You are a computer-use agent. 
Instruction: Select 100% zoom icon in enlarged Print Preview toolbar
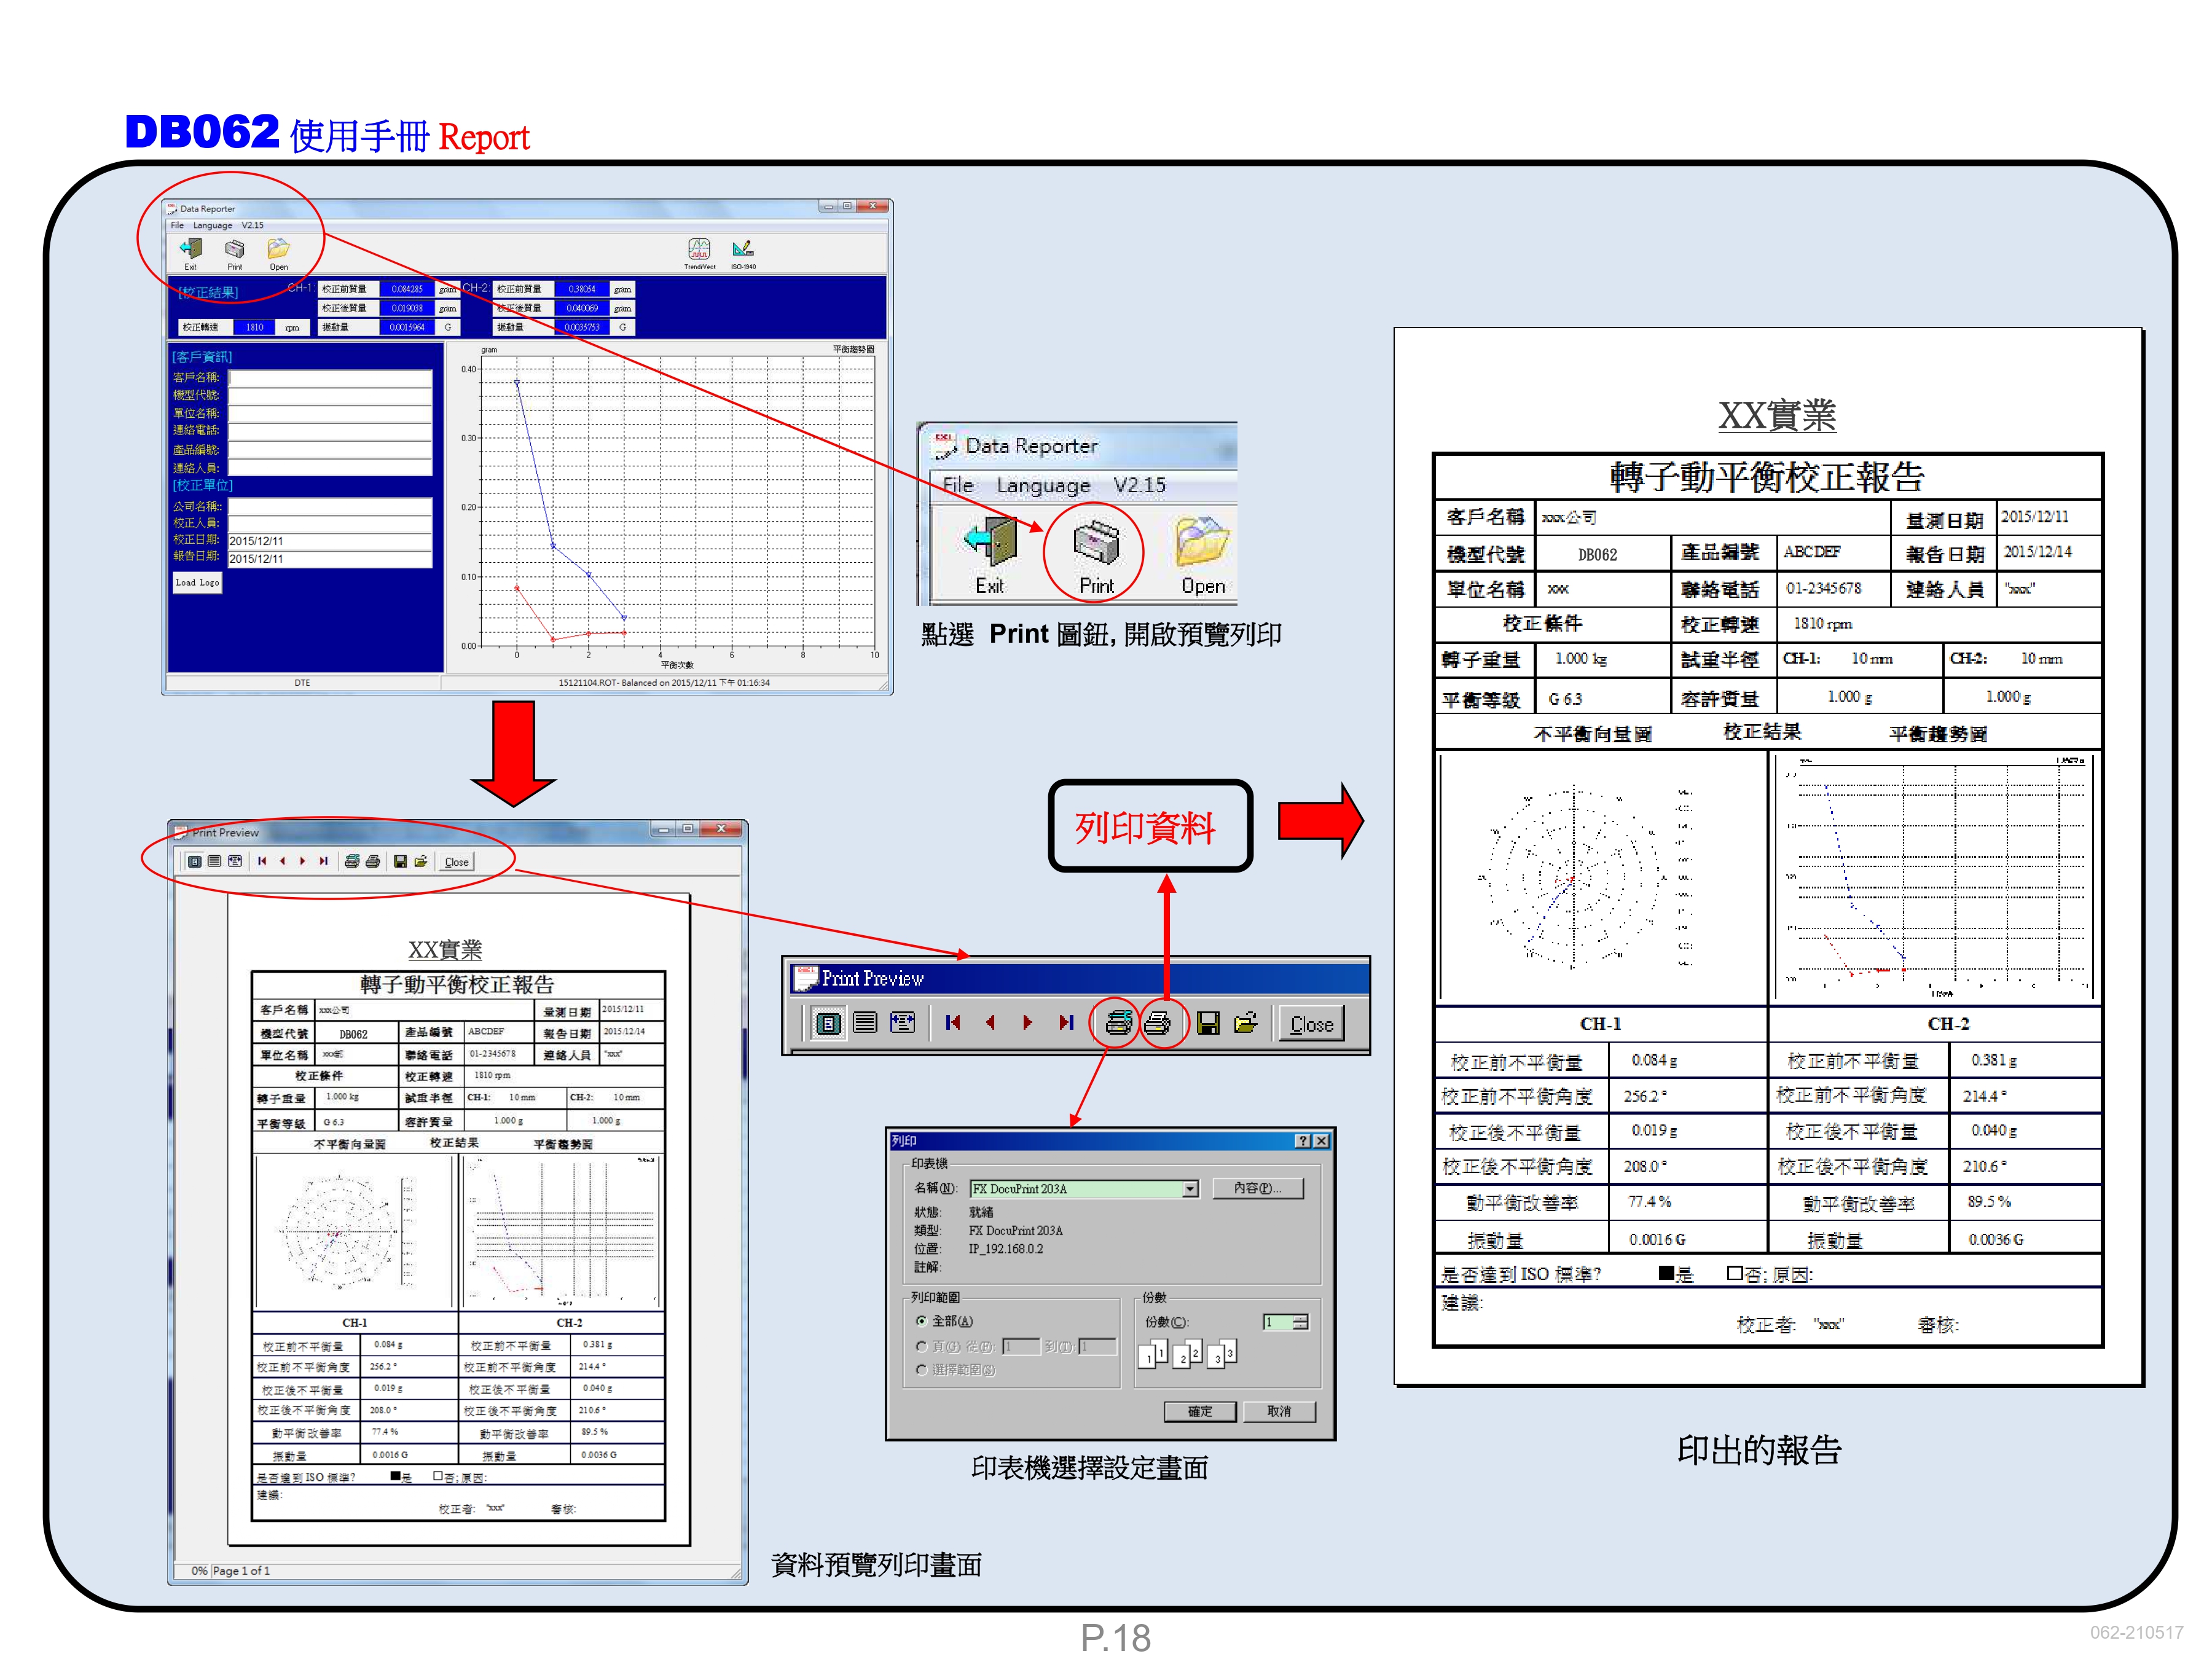pyautogui.click(x=865, y=1023)
